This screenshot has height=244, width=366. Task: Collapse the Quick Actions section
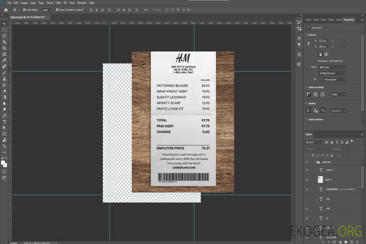pyautogui.click(x=306, y=119)
